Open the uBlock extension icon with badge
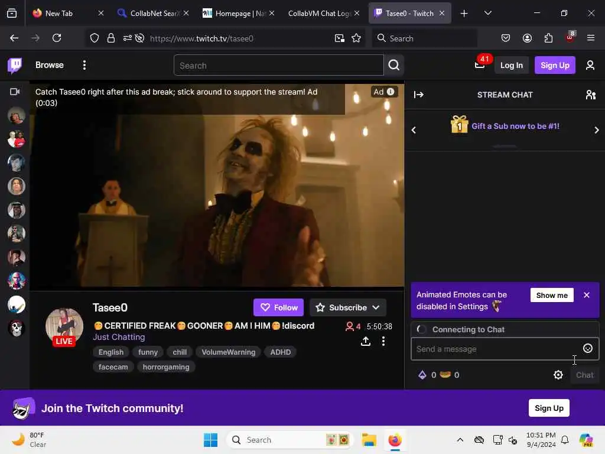The width and height of the screenshot is (605, 454). click(x=570, y=37)
